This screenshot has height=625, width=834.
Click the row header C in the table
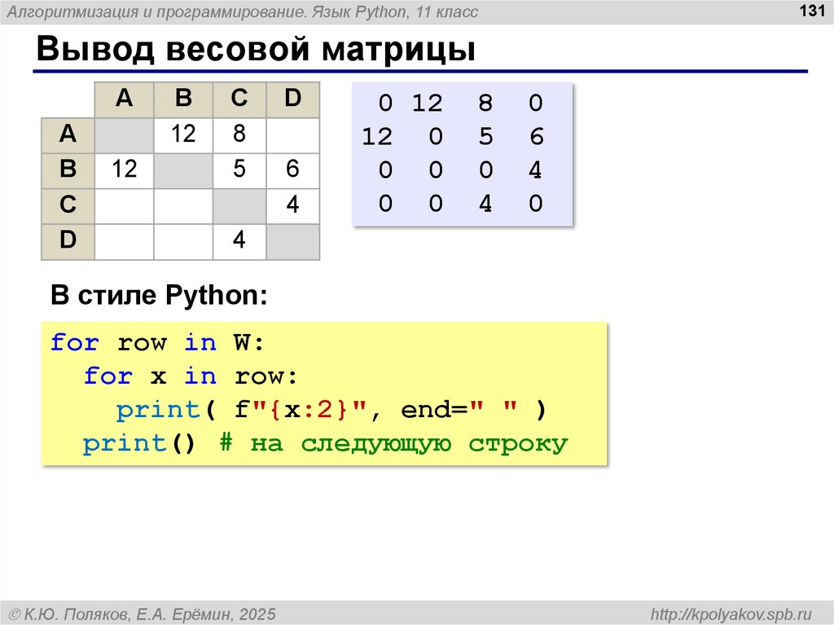(68, 205)
